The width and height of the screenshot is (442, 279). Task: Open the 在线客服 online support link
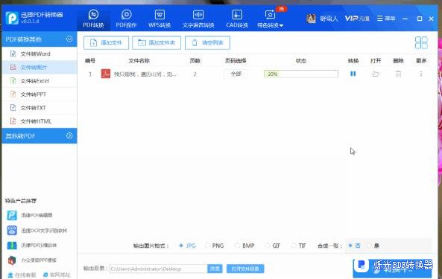point(22,275)
